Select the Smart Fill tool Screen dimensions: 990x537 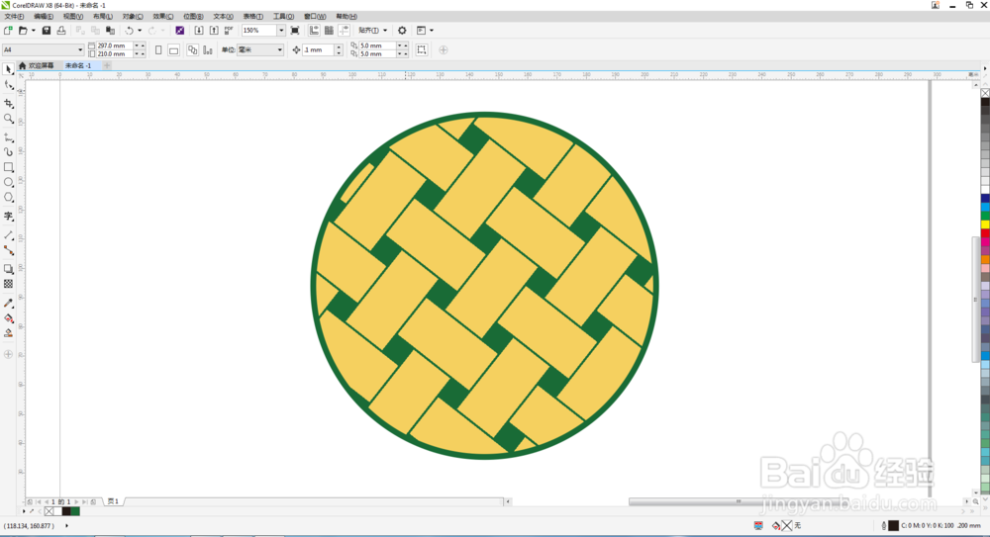8,333
